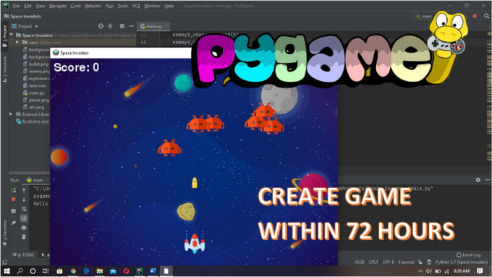Open run panel settings gear
This screenshot has height=277, width=492.
tap(478, 180)
